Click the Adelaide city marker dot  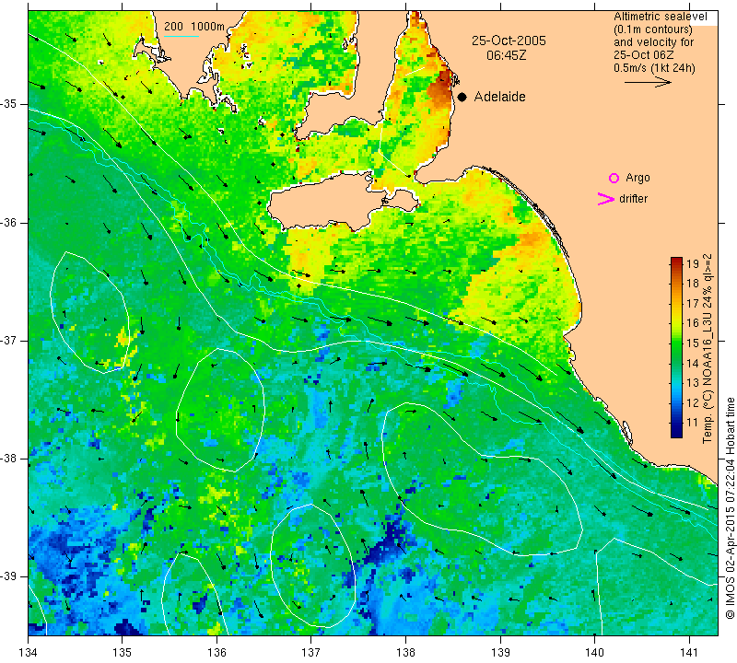click(462, 98)
